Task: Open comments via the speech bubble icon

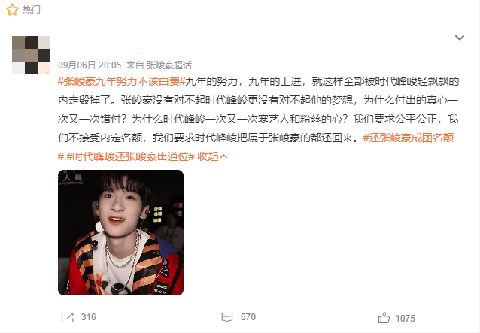Action: [227, 317]
